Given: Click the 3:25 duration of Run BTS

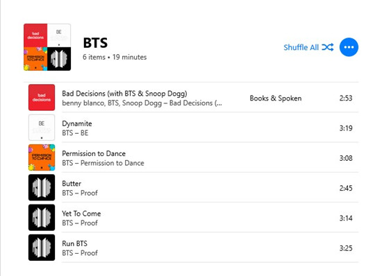Looking at the screenshot, I should click(x=346, y=248).
